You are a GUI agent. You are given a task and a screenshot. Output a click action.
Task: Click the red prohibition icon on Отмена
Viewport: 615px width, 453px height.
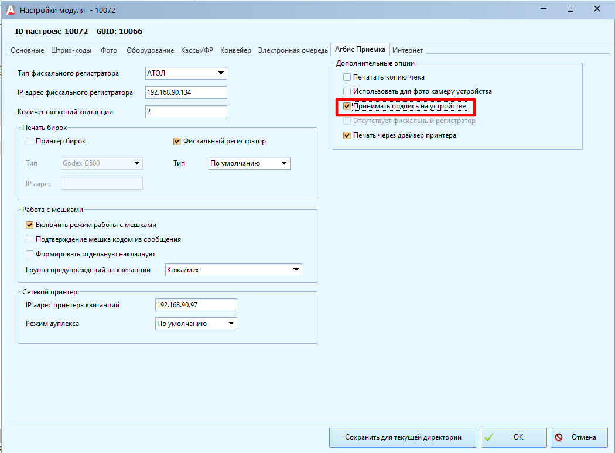coord(559,437)
